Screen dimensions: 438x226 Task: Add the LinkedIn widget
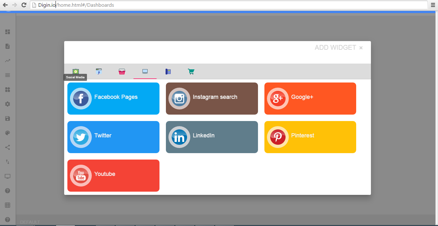click(212, 137)
